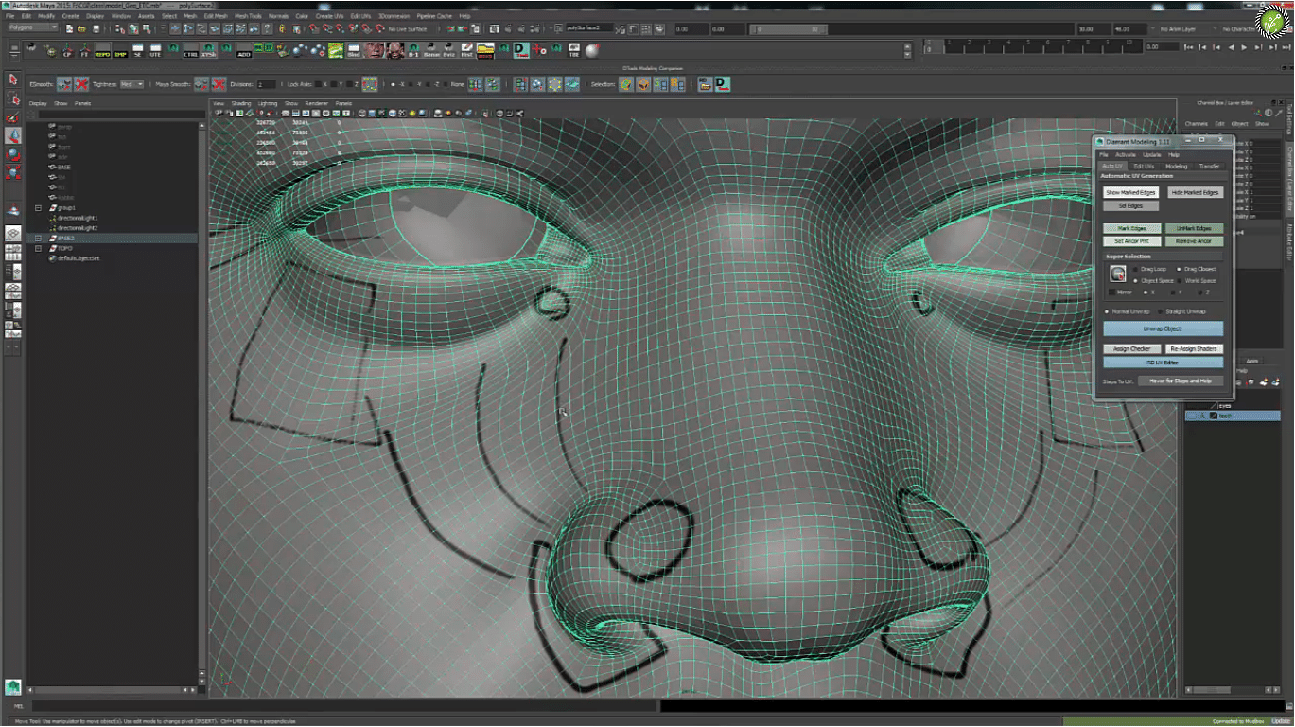
Task: Switch to the Edit UVs tab
Action: [1144, 166]
